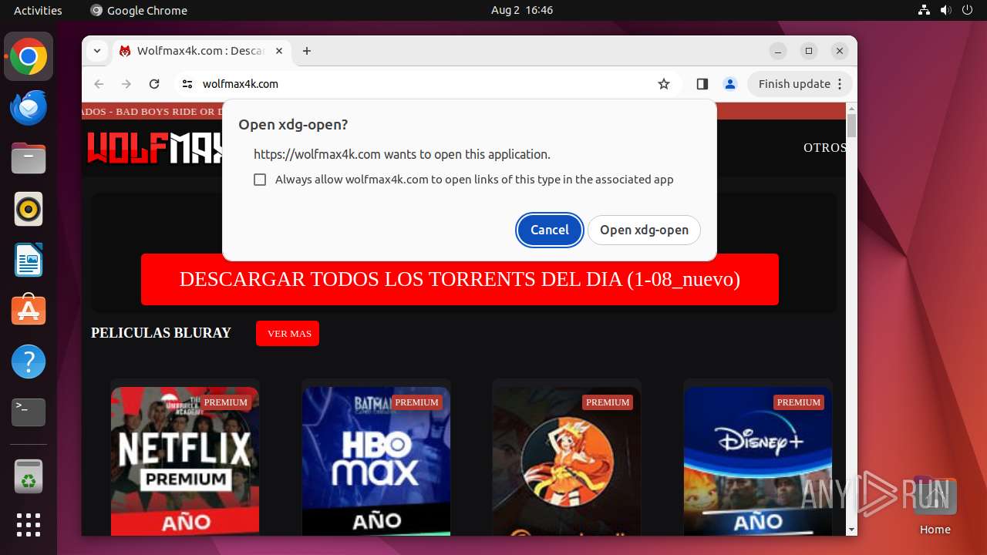Confirm Open xdg-open button
Viewport: 987px width, 555px height.
(644, 230)
